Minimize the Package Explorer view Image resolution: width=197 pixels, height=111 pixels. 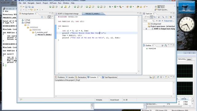point(50,13)
